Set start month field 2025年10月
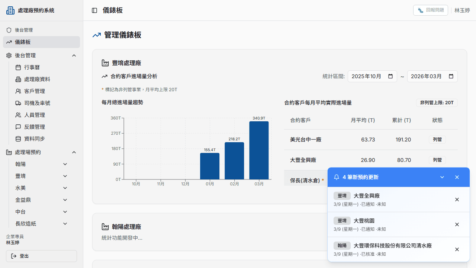Image resolution: width=476 pixels, height=268 pixels. tap(372, 76)
